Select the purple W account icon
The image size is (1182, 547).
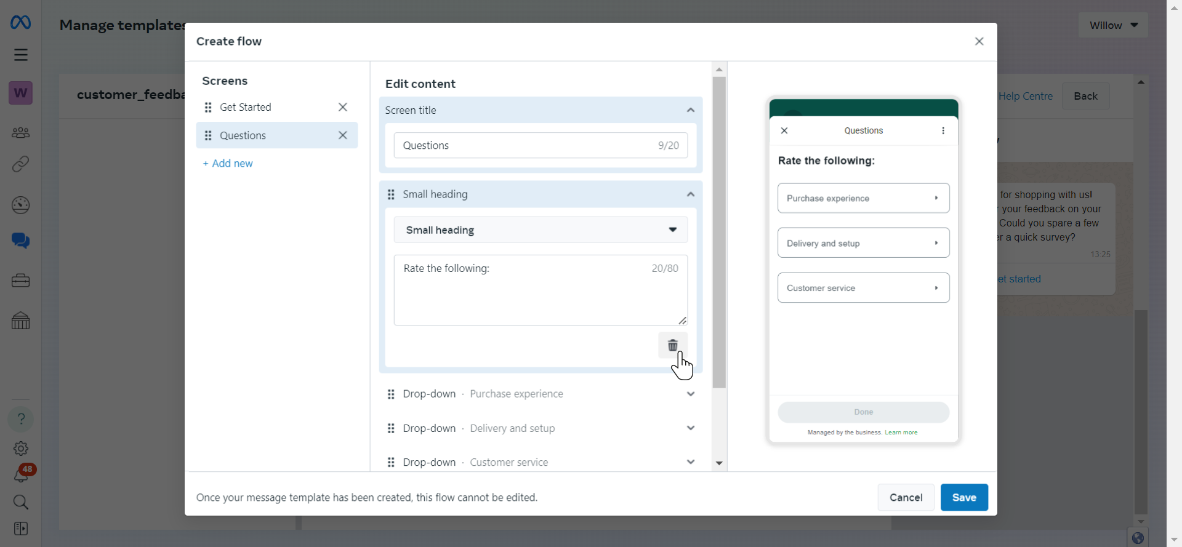click(x=20, y=93)
